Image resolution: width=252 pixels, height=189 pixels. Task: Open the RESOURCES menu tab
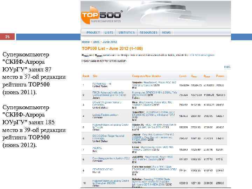click(148, 33)
